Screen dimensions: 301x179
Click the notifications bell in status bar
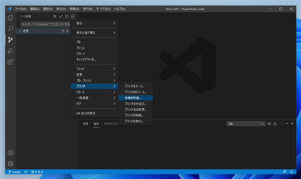291,172
